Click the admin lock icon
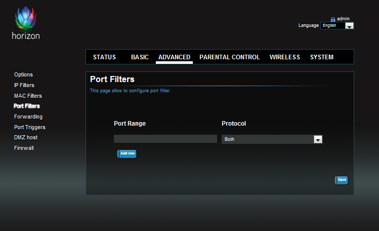The width and height of the screenshot is (379, 231). tap(333, 19)
